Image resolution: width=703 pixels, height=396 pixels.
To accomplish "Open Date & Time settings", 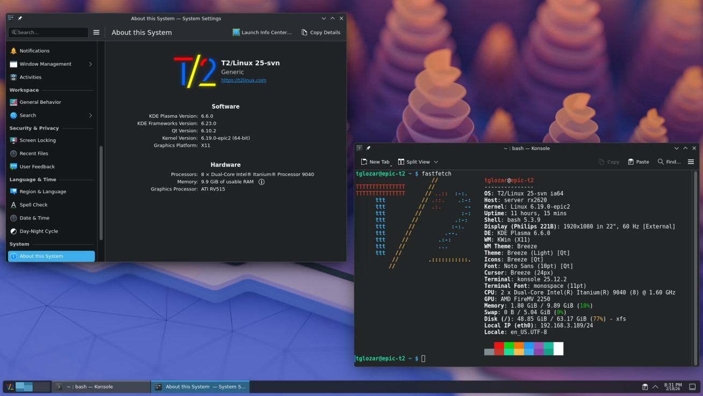I will (x=51, y=218).
